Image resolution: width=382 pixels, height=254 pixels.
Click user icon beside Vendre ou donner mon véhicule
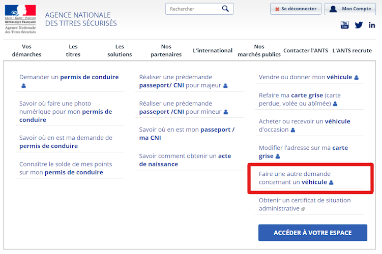(357, 78)
